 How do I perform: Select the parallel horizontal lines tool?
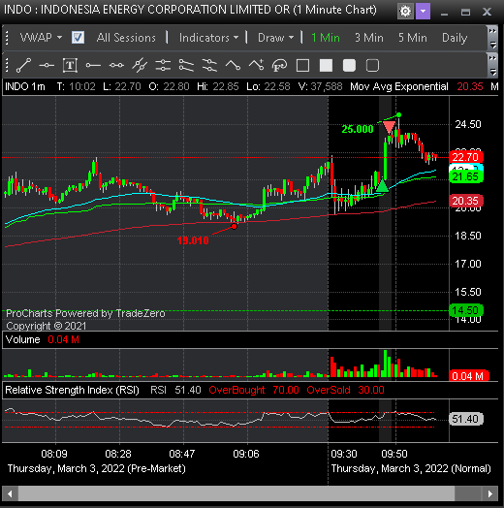click(163, 66)
